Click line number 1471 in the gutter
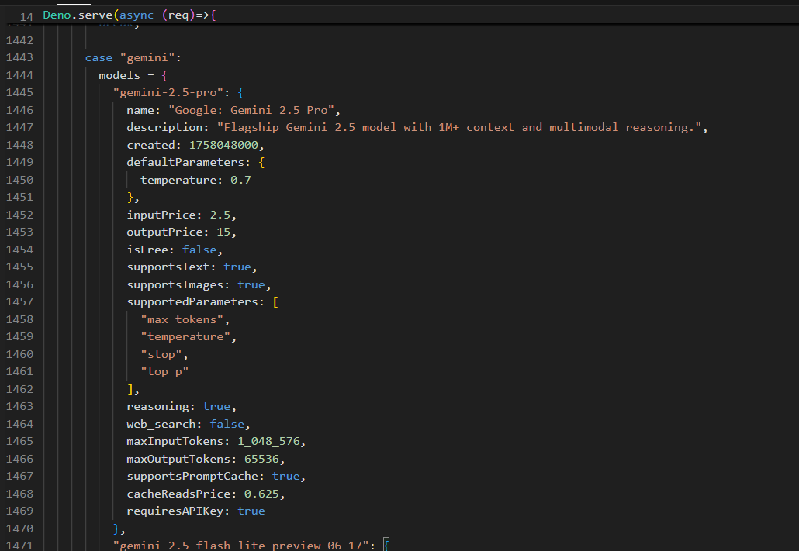 pos(19,546)
